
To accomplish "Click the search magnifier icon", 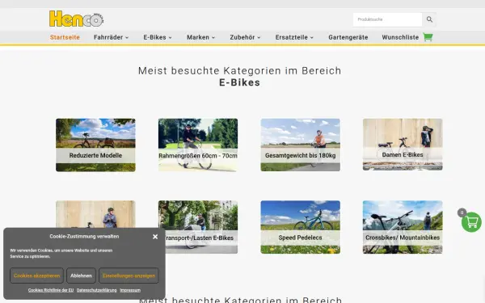I will (x=429, y=19).
